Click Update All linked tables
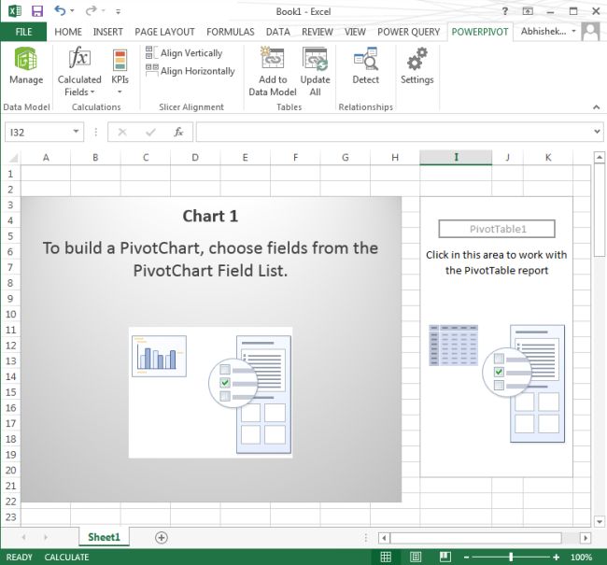The height and width of the screenshot is (565, 607). 315,72
